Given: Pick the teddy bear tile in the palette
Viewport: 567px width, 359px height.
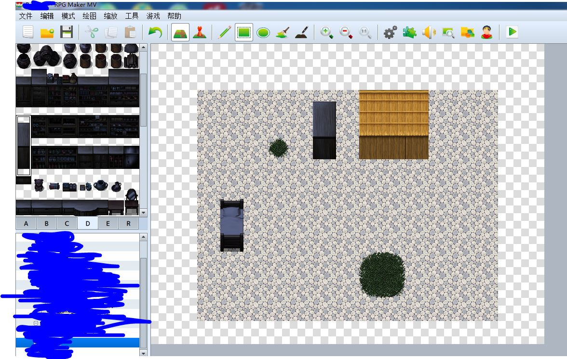Looking at the screenshot, I should coord(39,185).
